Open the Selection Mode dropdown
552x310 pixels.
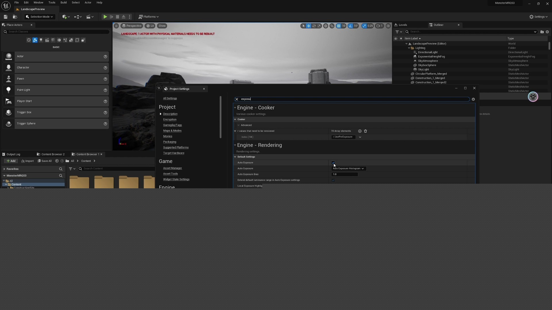(x=40, y=17)
